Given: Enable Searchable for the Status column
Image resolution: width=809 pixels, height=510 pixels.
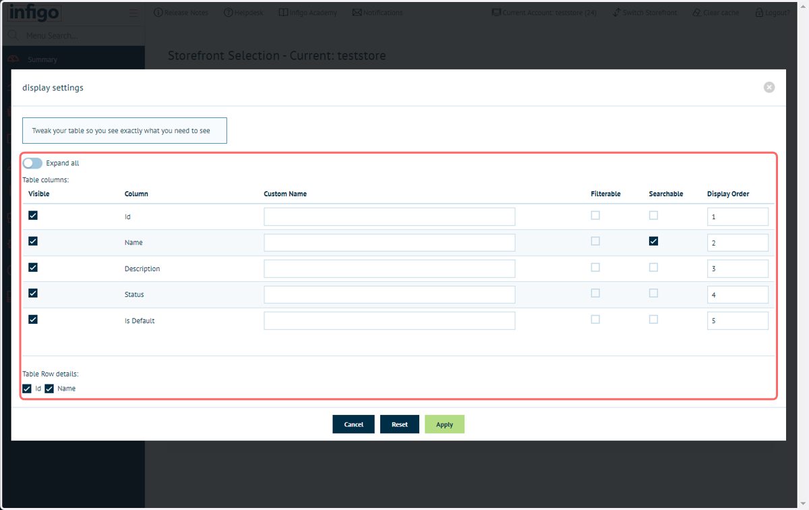Looking at the screenshot, I should tap(653, 293).
